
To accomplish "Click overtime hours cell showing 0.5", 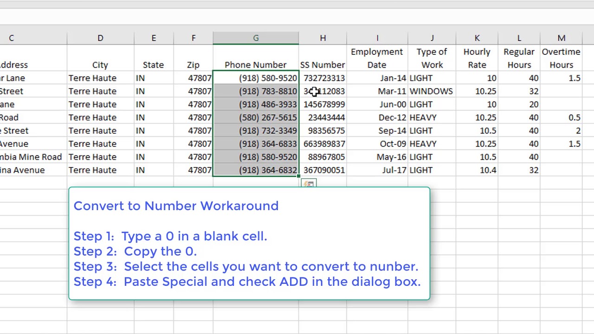I will [x=562, y=117].
